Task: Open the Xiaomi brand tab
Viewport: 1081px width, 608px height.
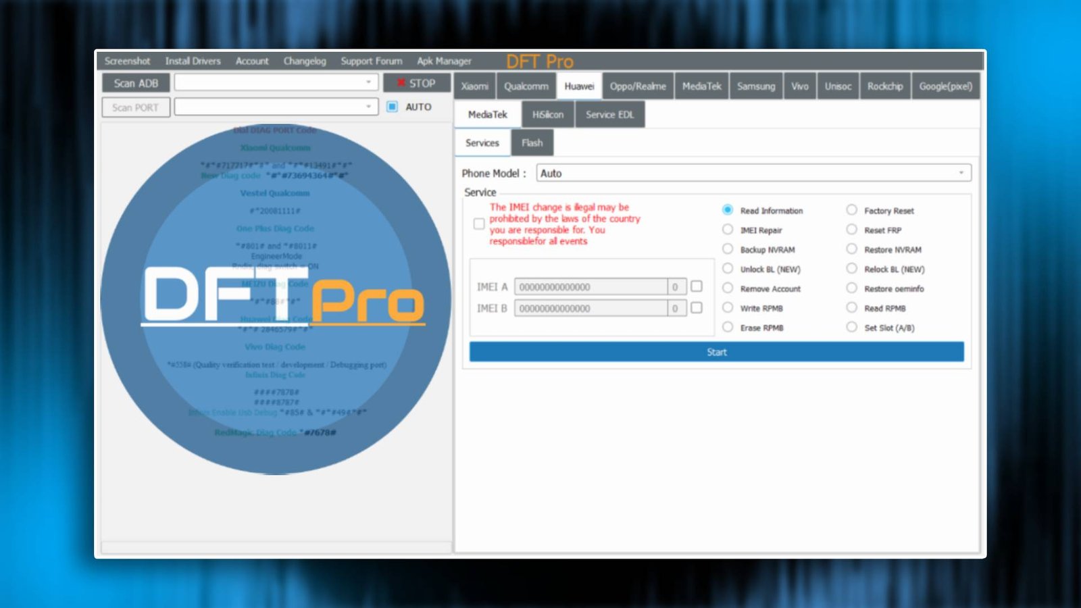Action: tap(474, 86)
